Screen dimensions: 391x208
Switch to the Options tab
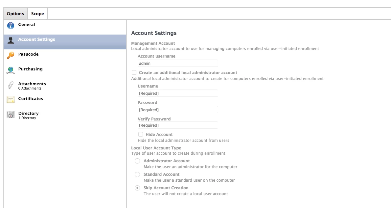pyautogui.click(x=15, y=14)
